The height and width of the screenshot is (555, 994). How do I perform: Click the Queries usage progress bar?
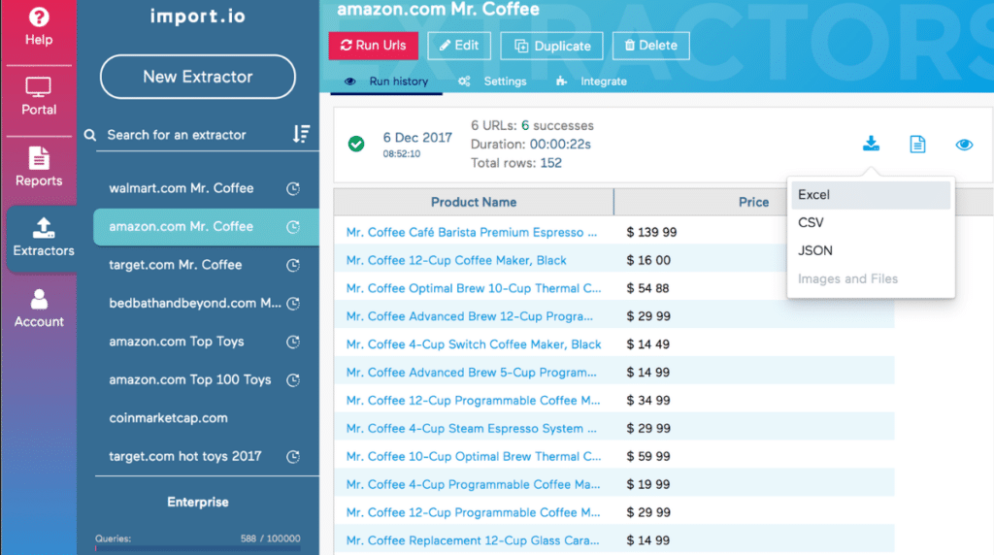click(198, 548)
